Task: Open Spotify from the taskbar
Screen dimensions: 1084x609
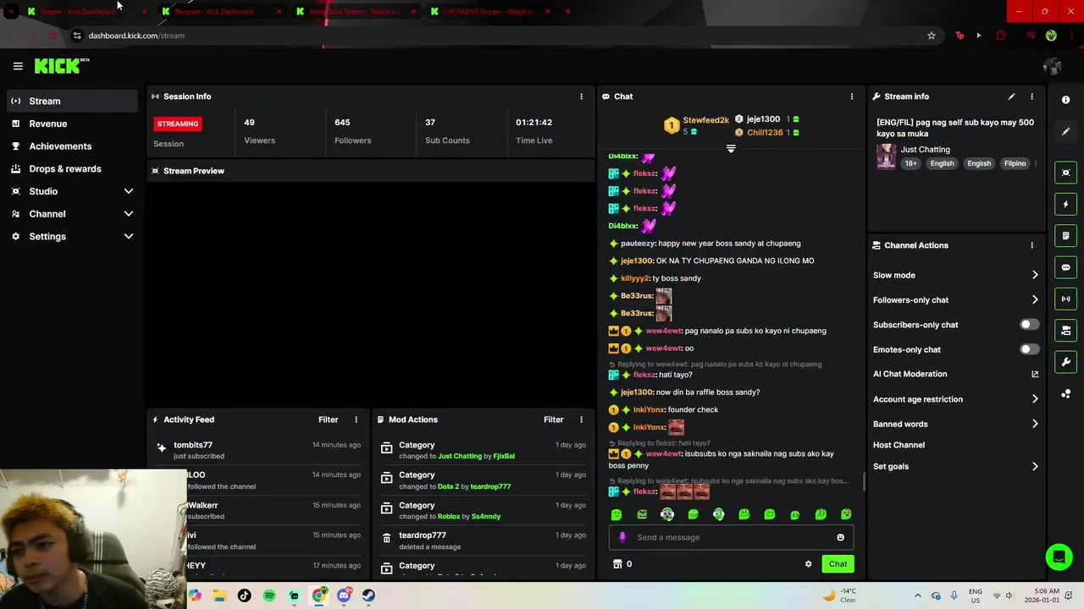Action: pos(269,595)
